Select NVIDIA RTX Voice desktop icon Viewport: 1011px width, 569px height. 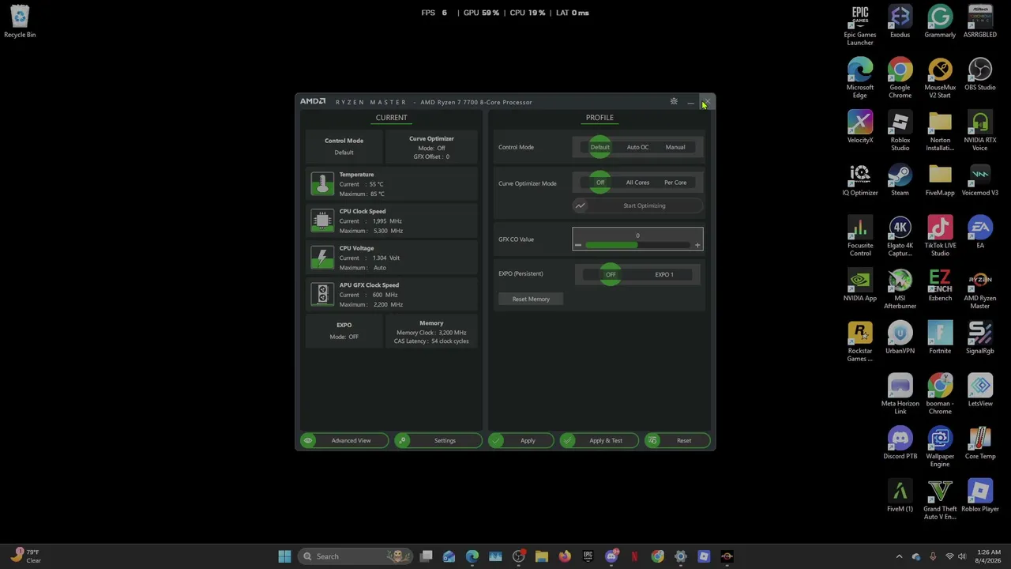point(980,132)
